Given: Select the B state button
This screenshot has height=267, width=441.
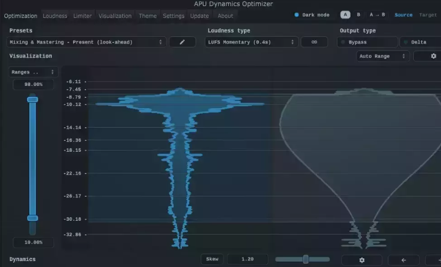Looking at the screenshot, I should (358, 15).
